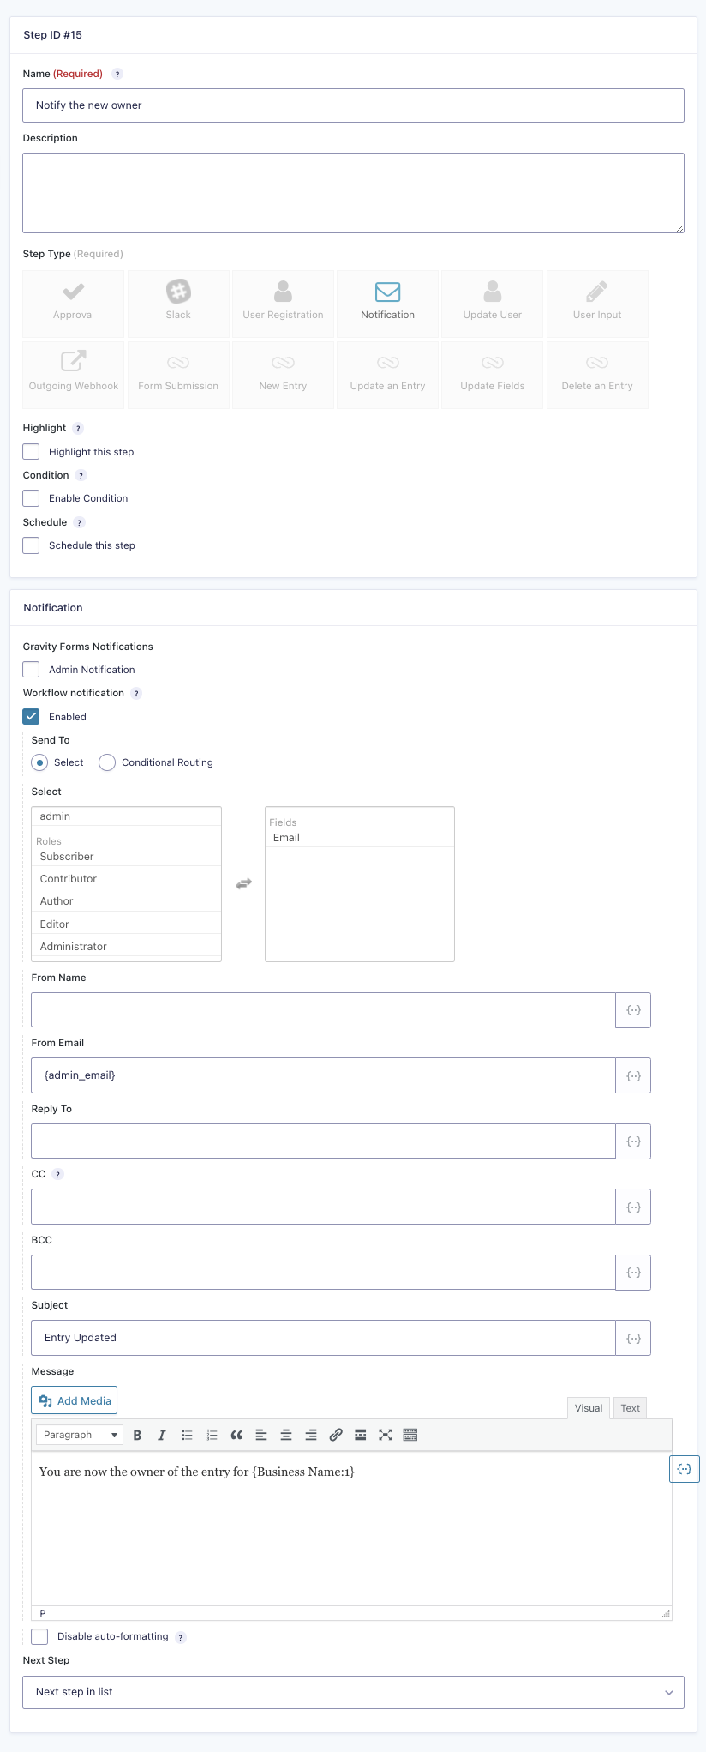706x1752 pixels.
Task: Switch to the Visual editor tab
Action: [589, 1408]
